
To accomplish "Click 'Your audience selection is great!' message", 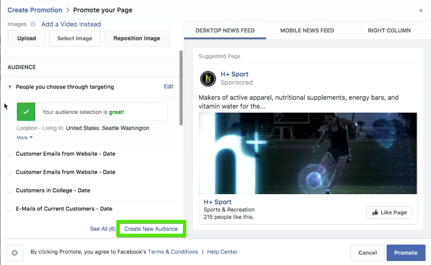I will (83, 112).
